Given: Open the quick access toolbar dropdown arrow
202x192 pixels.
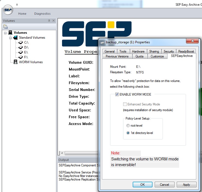Looking at the screenshot, I should coord(17,5).
